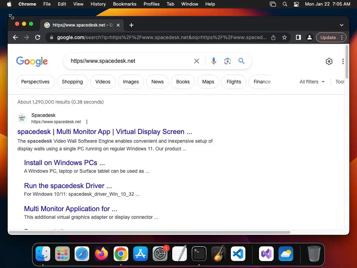
Task: Filter results by Shopping
Action: (x=73, y=82)
